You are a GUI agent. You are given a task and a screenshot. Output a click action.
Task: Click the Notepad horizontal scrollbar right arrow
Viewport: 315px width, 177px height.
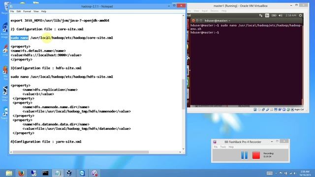point(180,152)
